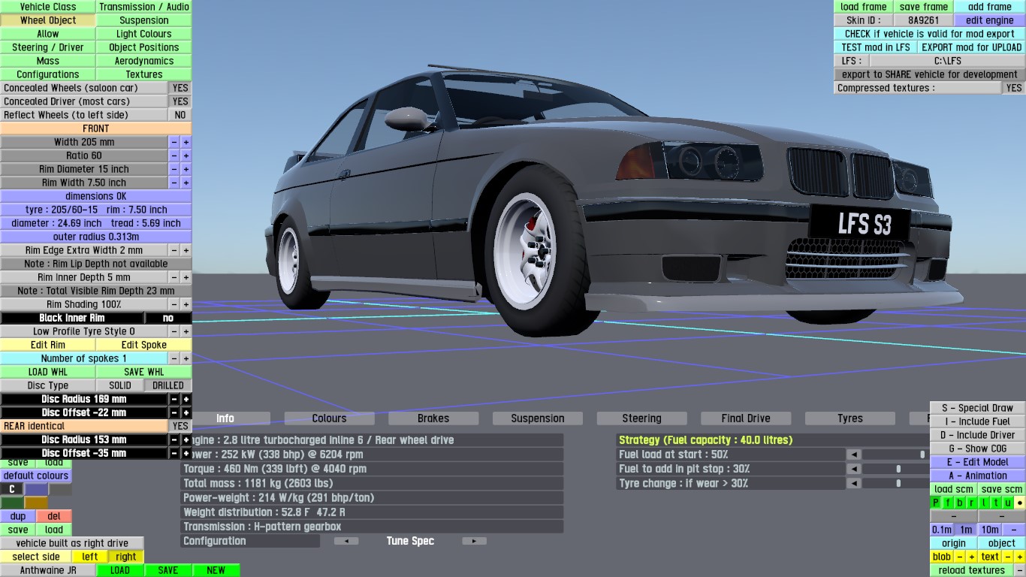Open the Suspension editor section

click(x=144, y=20)
